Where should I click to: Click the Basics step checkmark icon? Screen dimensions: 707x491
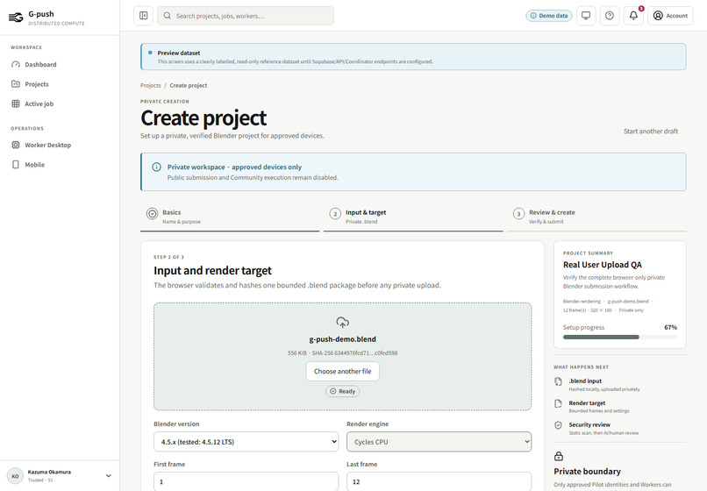point(153,214)
